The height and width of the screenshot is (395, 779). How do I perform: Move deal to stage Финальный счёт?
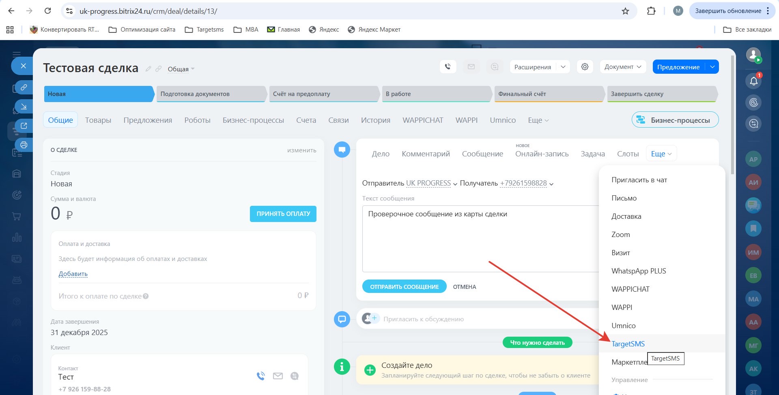pyautogui.click(x=549, y=94)
